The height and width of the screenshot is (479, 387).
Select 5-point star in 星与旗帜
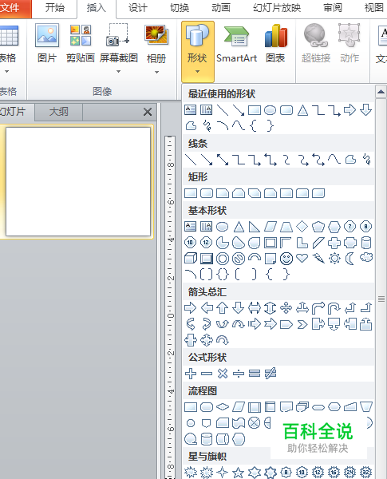[x=238, y=473]
